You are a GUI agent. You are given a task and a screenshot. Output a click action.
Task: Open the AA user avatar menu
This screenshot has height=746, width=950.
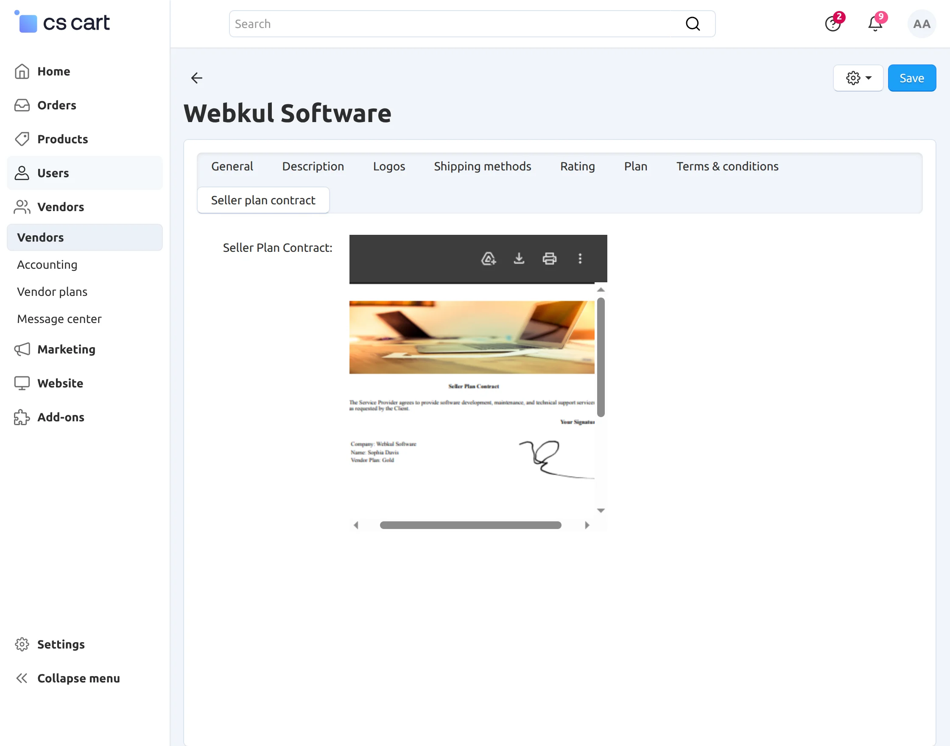922,24
